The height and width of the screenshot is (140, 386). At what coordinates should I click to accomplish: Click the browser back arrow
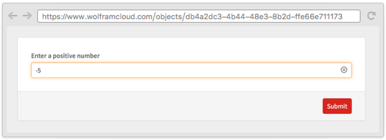13,16
